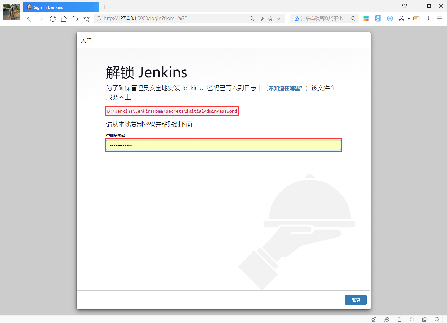Click the lightning speed mode icon
Viewport: 447px width, 323px height.
click(x=262, y=18)
